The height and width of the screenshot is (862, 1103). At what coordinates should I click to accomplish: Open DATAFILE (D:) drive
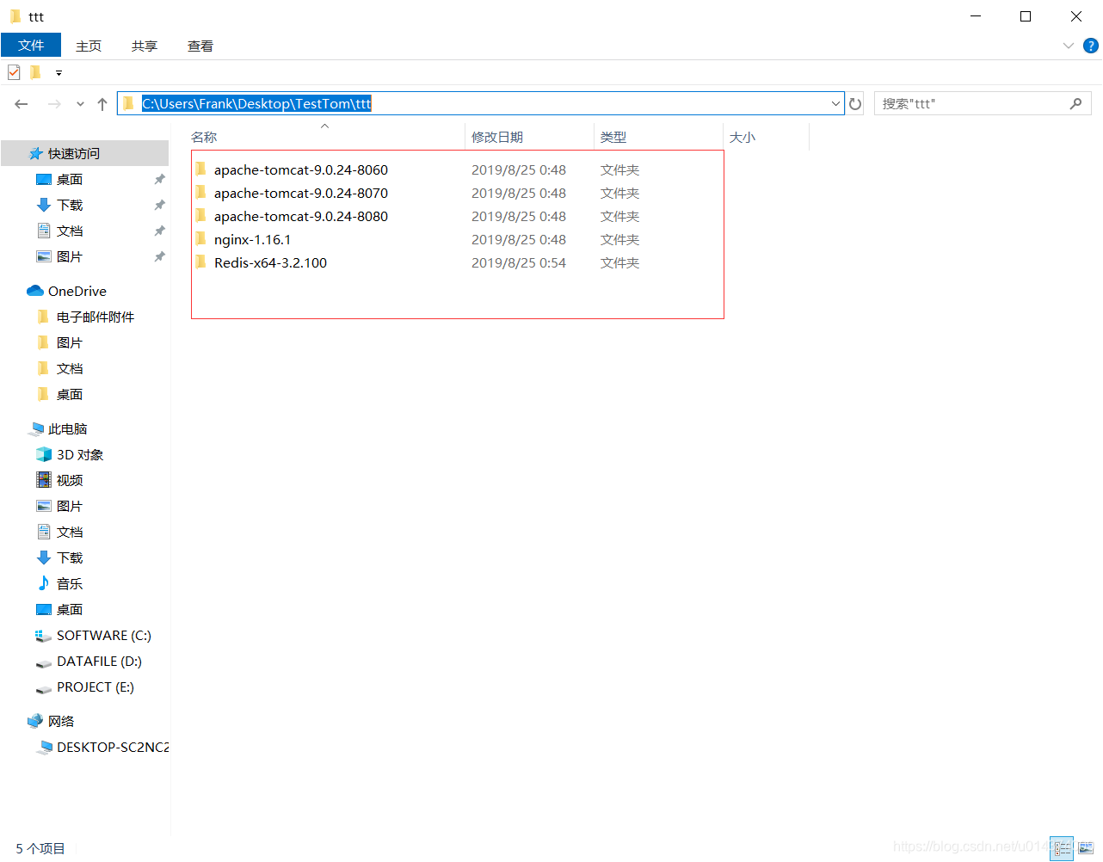tap(99, 661)
